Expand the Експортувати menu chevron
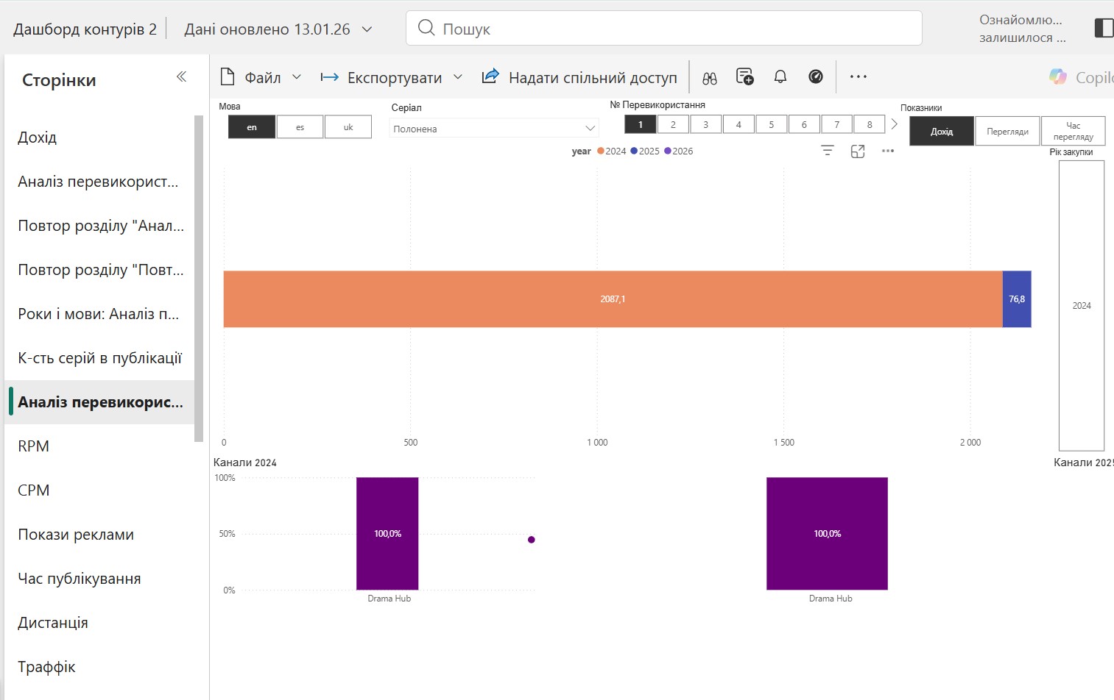The image size is (1114, 700). coord(458,77)
